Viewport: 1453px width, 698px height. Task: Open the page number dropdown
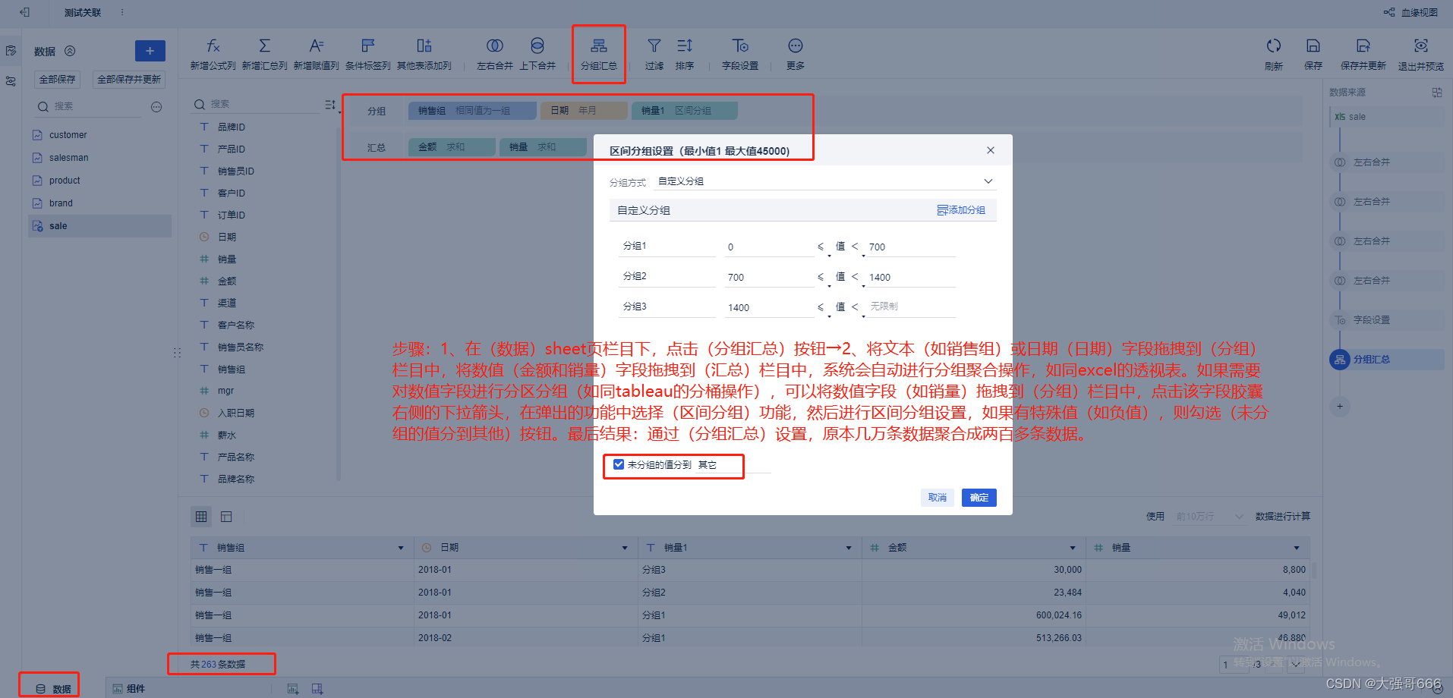pos(1295,665)
